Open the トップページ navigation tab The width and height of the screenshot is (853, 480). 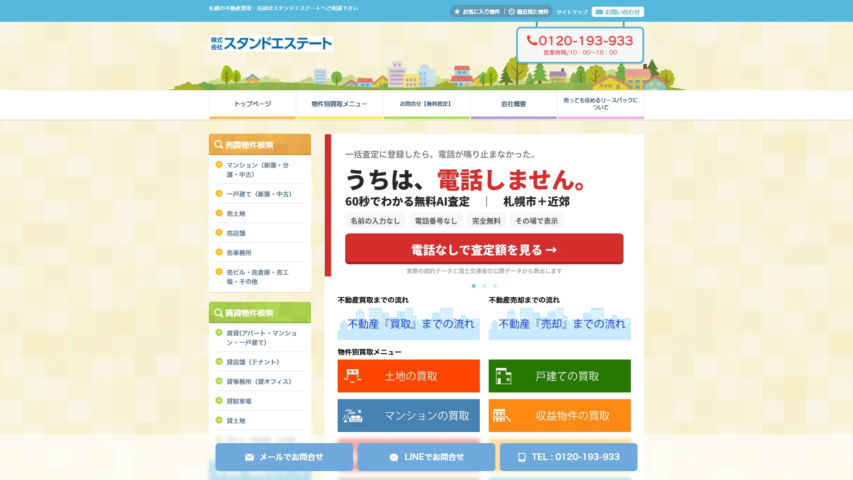coord(252,104)
